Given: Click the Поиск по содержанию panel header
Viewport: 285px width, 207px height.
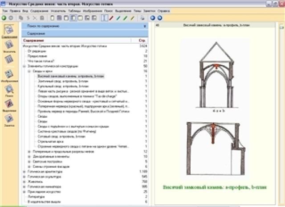Looking at the screenshot, I should click(85, 27).
